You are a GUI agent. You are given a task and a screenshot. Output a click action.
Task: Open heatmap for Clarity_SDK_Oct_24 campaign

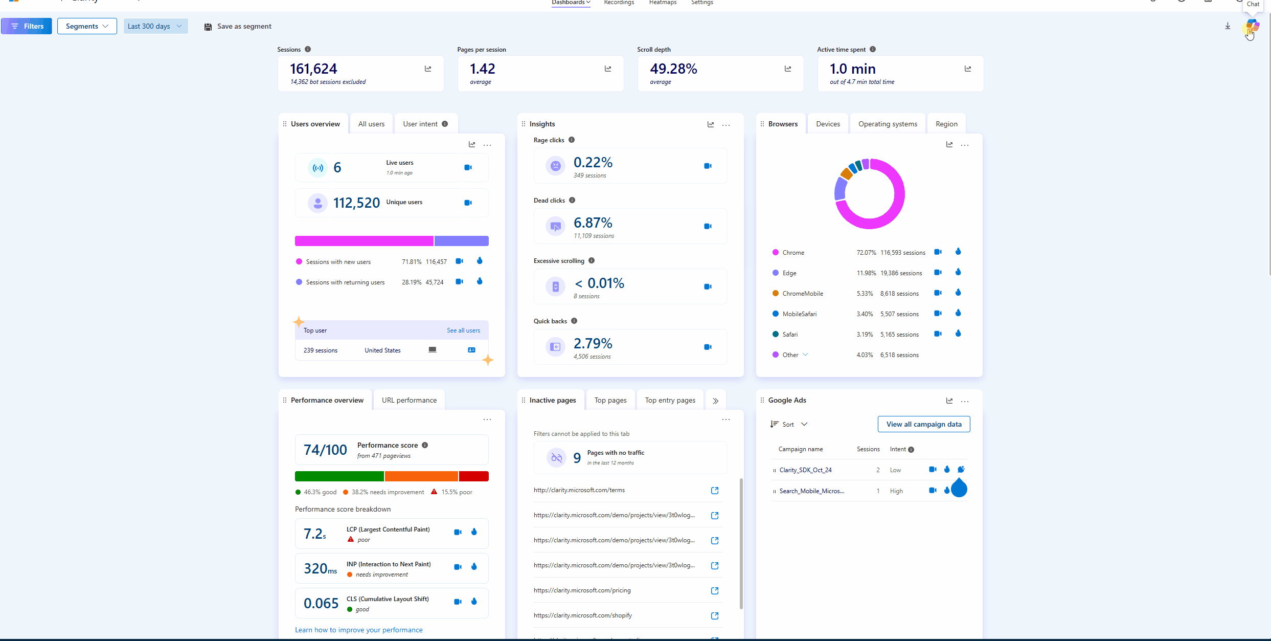[947, 469]
